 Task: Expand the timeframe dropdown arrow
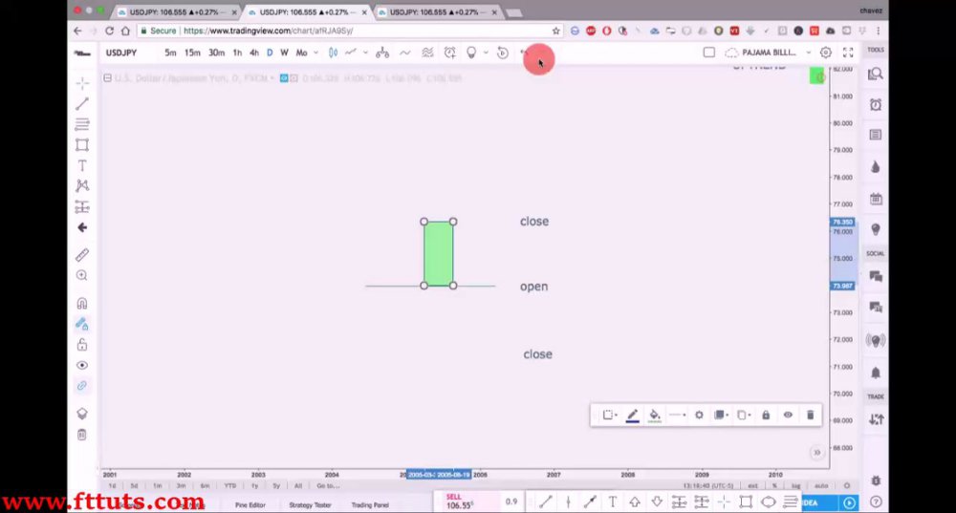tap(315, 53)
